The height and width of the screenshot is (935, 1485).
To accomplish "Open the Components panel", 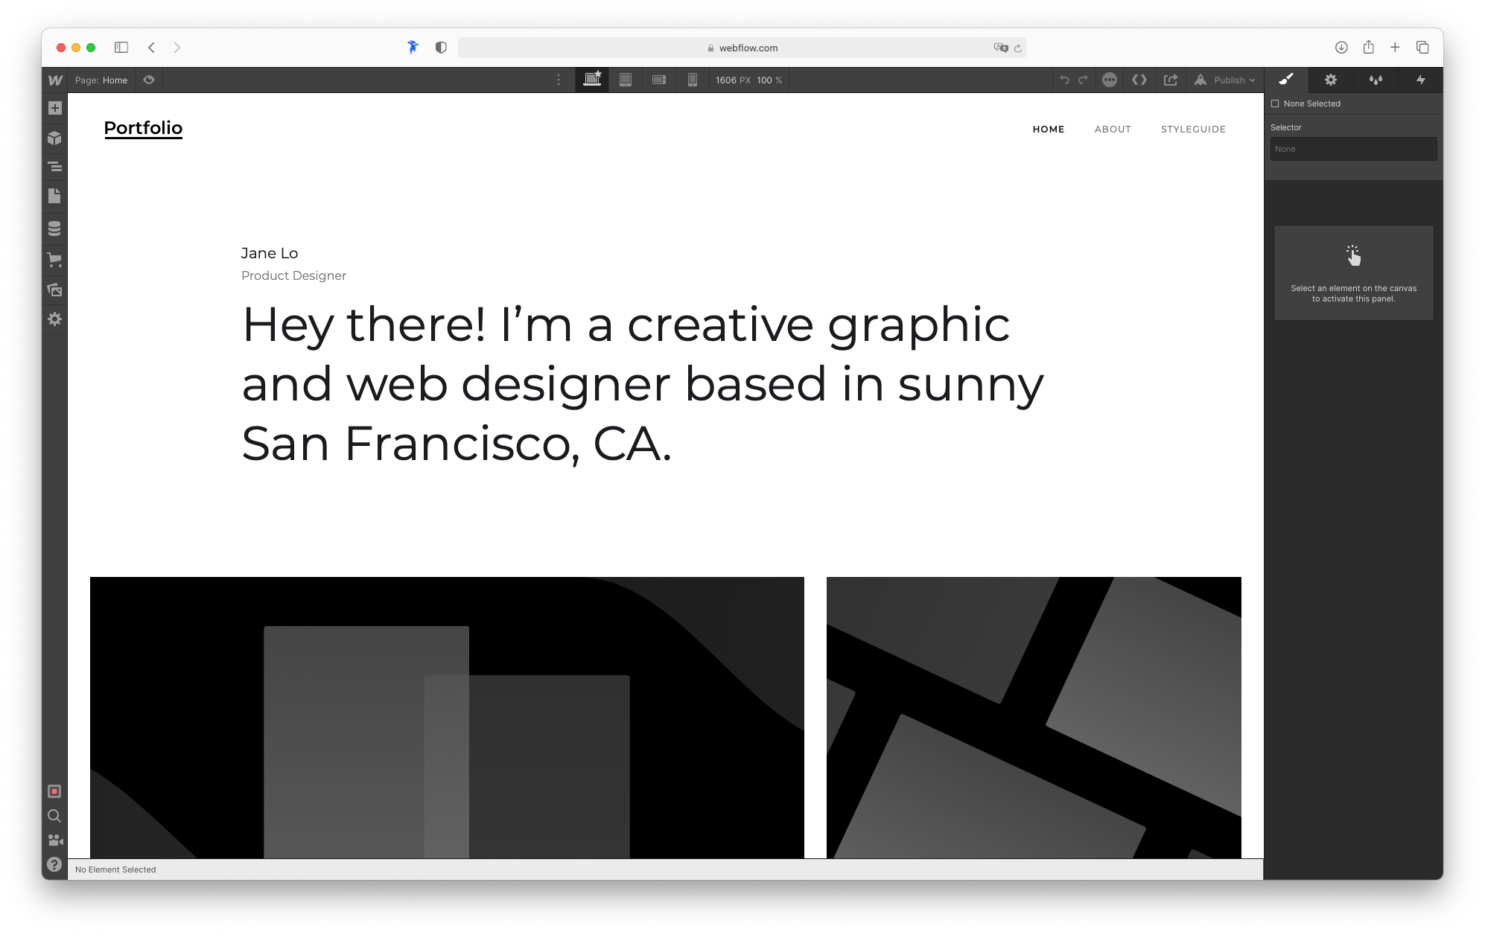I will [54, 138].
